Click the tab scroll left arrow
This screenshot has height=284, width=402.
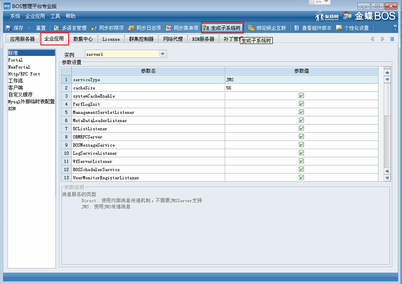coord(372,39)
